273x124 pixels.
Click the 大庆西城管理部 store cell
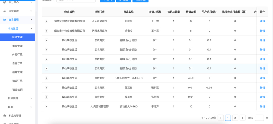[100, 106]
